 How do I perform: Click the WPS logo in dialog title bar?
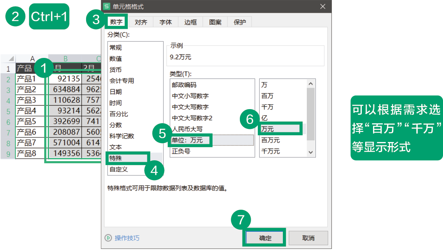click(x=107, y=7)
